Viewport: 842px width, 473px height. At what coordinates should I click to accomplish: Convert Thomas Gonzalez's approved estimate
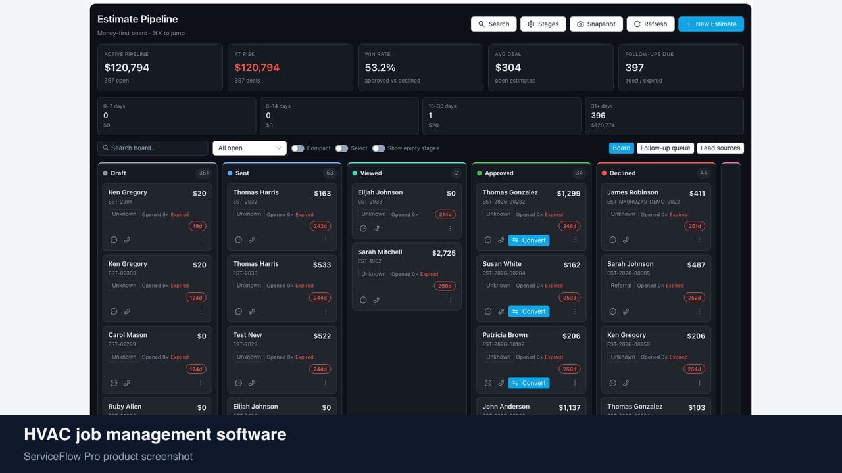pos(529,240)
